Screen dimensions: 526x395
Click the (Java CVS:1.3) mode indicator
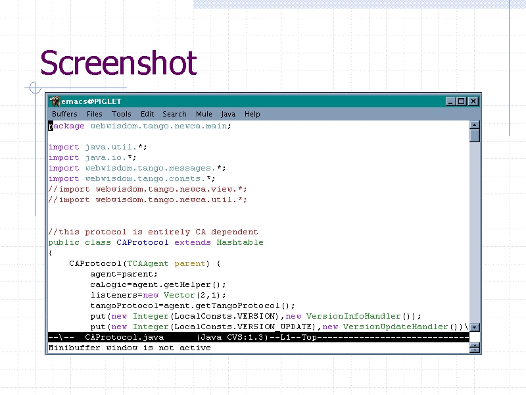[233, 337]
